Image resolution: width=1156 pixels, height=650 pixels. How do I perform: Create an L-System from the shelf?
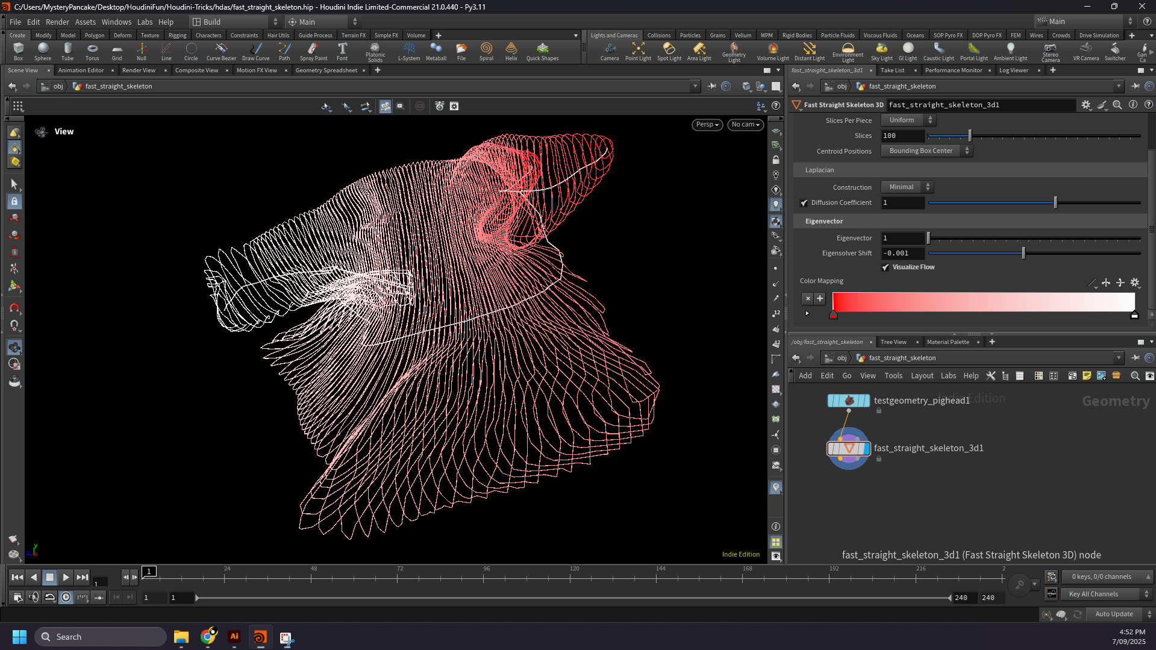click(408, 51)
